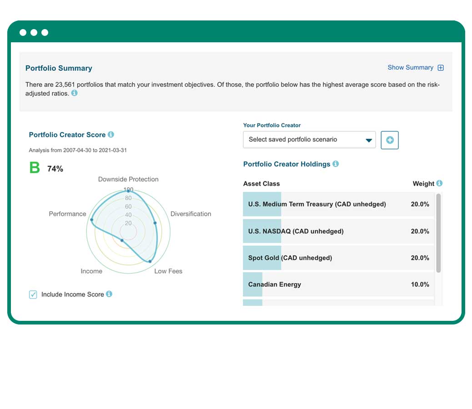
Task: Click the 74% score value
Action: coord(55,169)
